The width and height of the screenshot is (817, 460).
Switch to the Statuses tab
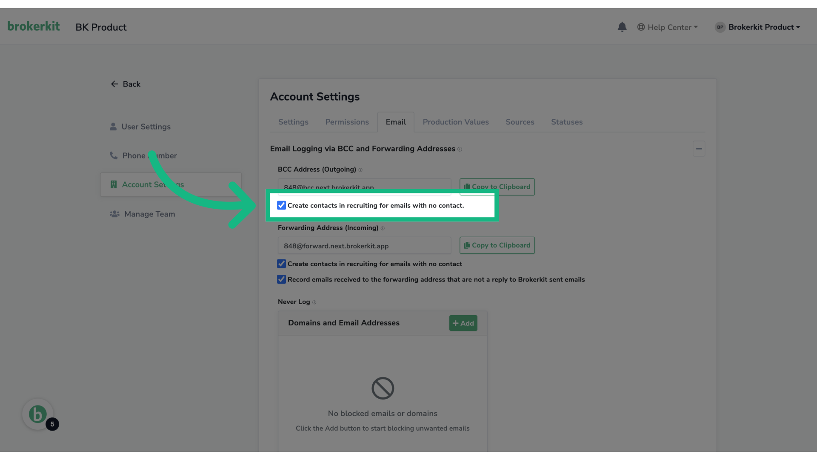click(x=567, y=122)
